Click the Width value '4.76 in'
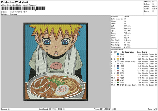 (154, 9)
